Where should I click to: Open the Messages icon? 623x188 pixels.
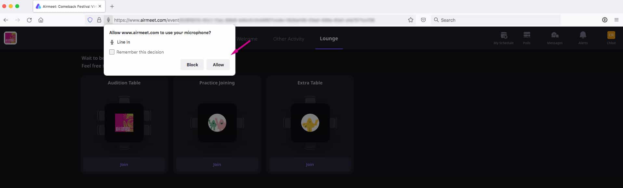coord(555,35)
